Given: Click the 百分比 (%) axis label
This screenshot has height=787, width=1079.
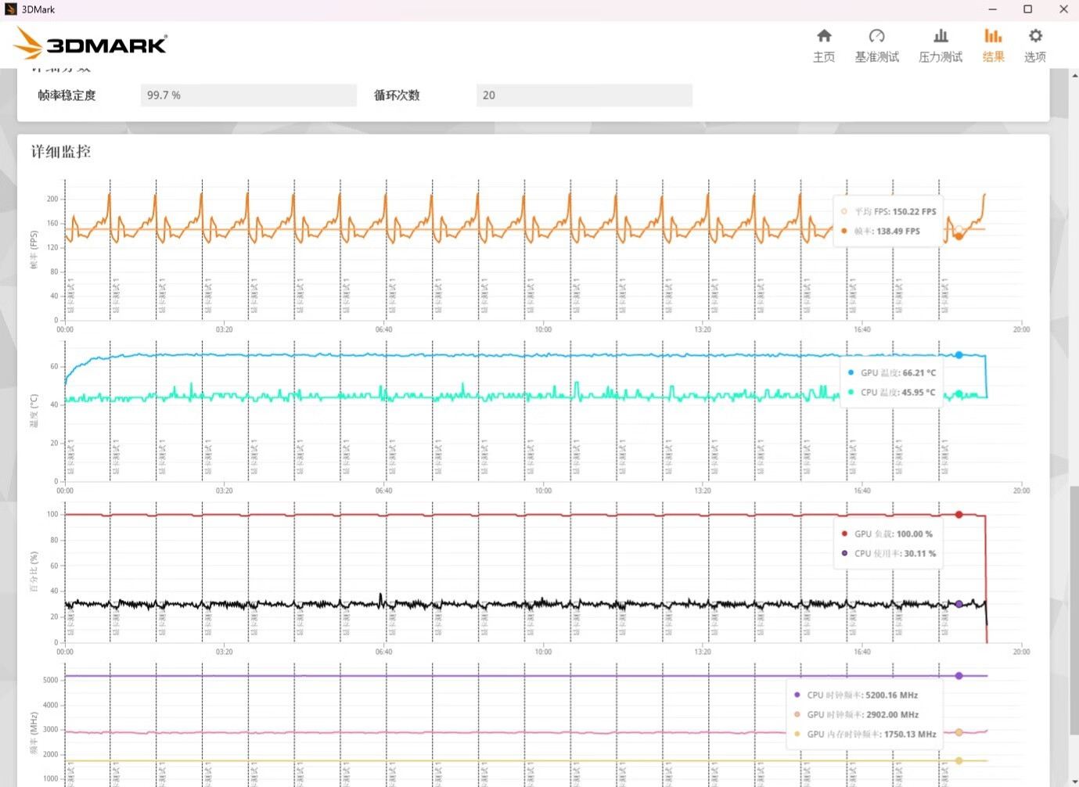Looking at the screenshot, I should pyautogui.click(x=34, y=572).
